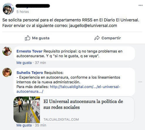This screenshot has height=130, width=145.
Task: Open the talcualdigital.com link in the comment
Action: (x=68, y=89)
